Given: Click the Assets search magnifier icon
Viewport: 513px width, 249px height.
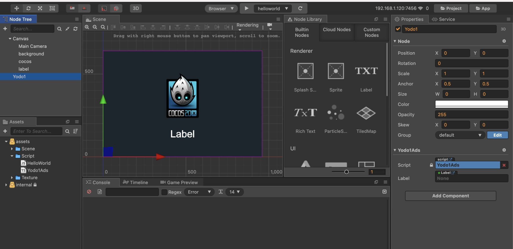Looking at the screenshot, I should point(67,131).
